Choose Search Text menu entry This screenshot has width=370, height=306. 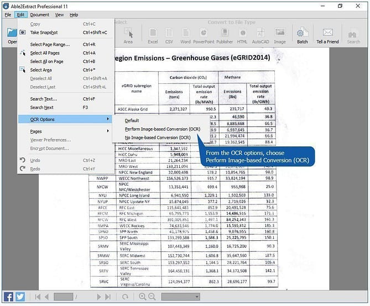(x=66, y=99)
